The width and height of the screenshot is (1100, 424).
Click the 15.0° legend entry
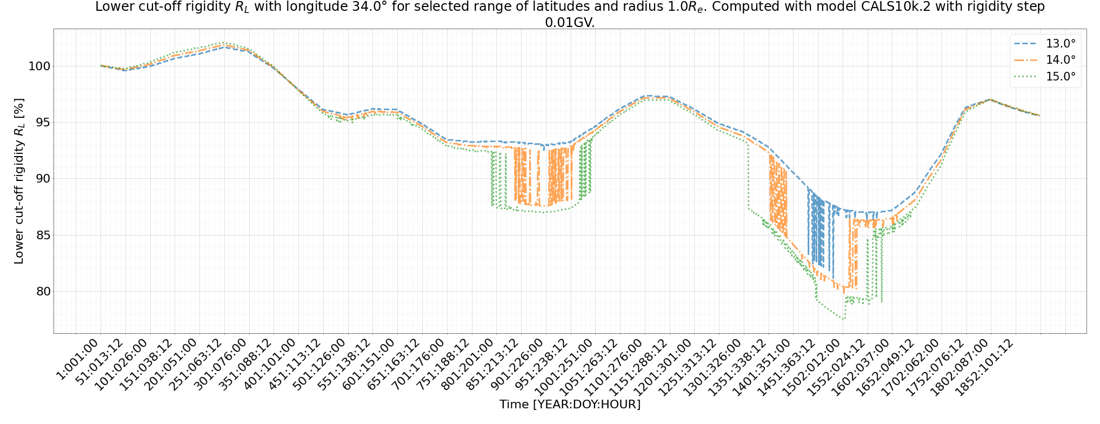[1045, 77]
